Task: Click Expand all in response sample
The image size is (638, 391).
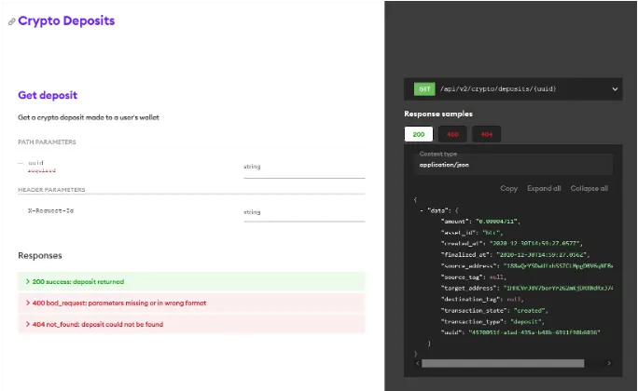Action: pyautogui.click(x=543, y=188)
